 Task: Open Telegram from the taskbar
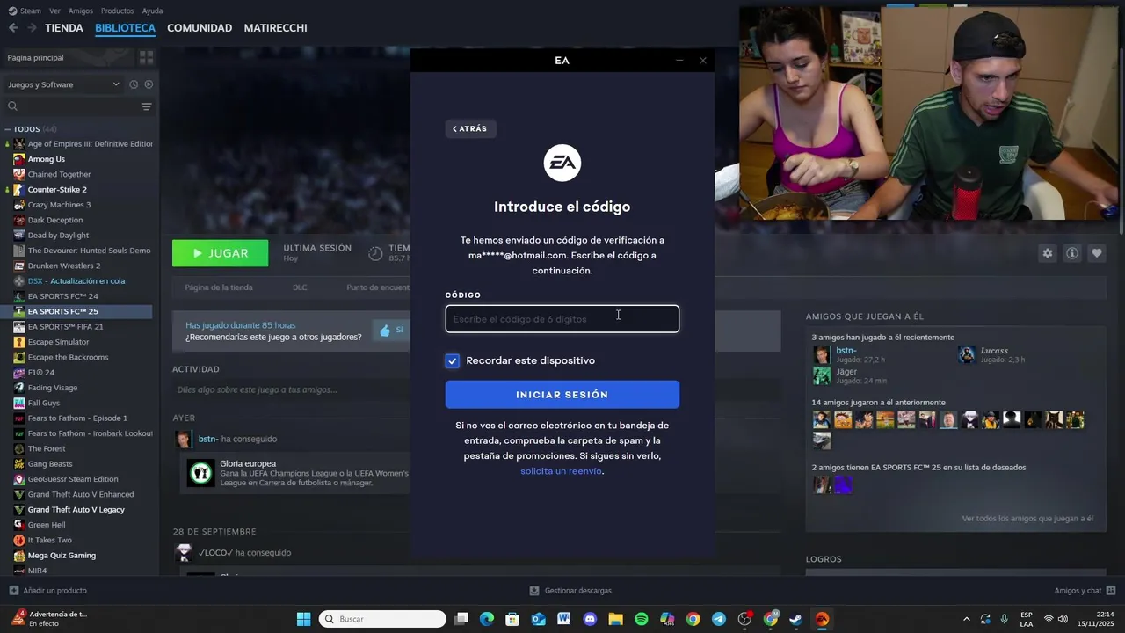pyautogui.click(x=719, y=619)
